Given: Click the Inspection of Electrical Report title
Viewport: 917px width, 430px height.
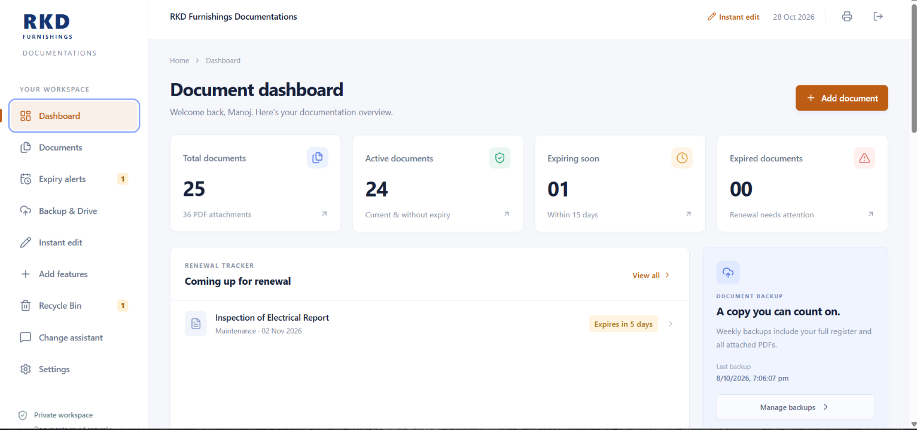Looking at the screenshot, I should [x=272, y=318].
